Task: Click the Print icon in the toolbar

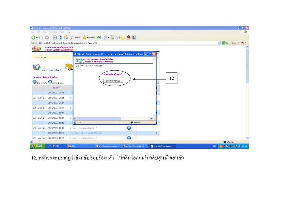Action: [x=112, y=38]
